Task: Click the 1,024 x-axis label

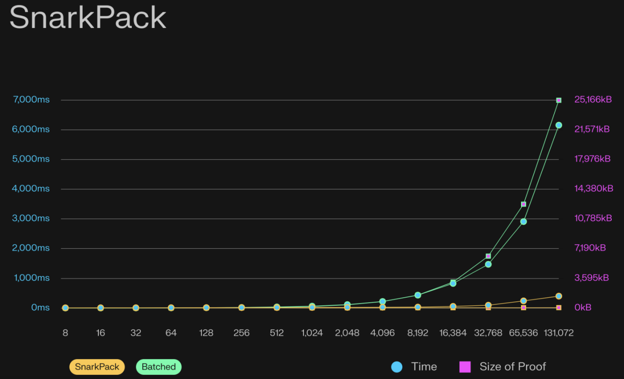Action: pyautogui.click(x=312, y=333)
